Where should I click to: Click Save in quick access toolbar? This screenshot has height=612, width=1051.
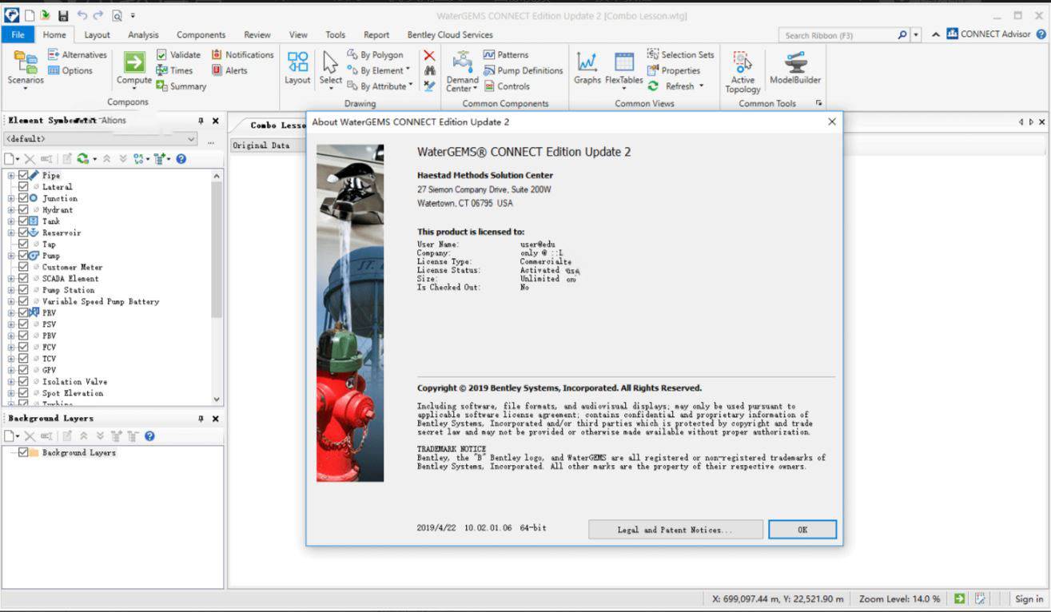(x=63, y=15)
